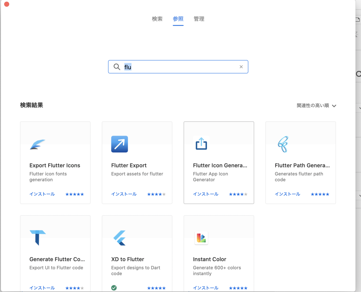
Task: Clear the search text with X icon
Action: (241, 67)
